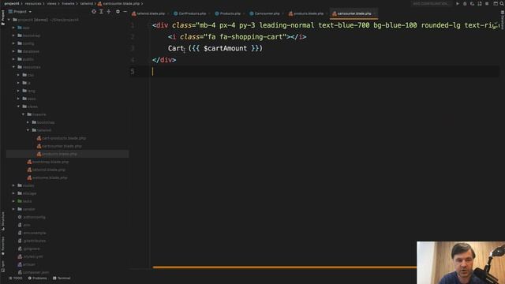Switch to the Products.php editor tab

(228, 13)
